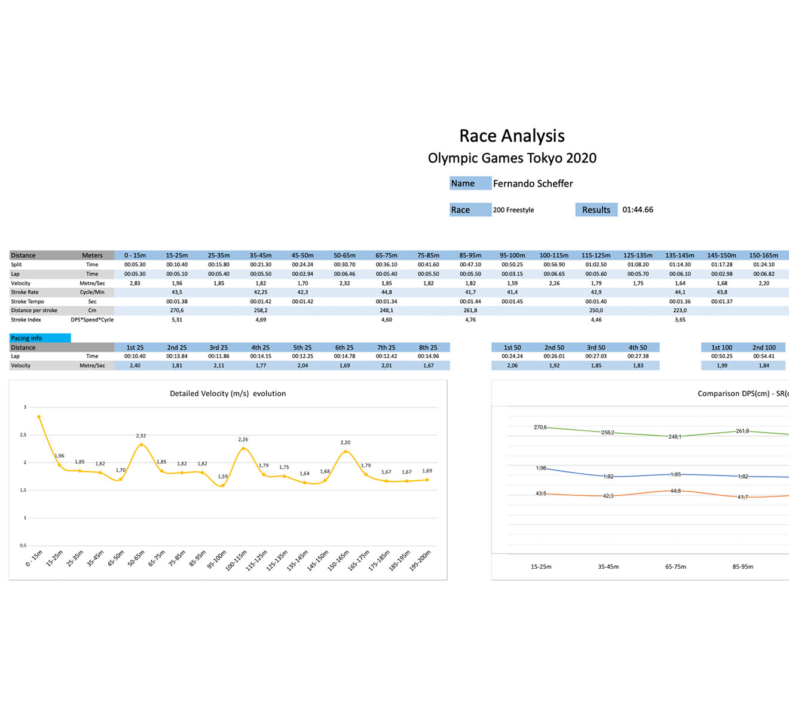Select the cyan Pacing info cell
Screen dimensions: 789x717
point(40,338)
